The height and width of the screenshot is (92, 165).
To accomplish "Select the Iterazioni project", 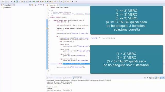I will click(7, 7).
